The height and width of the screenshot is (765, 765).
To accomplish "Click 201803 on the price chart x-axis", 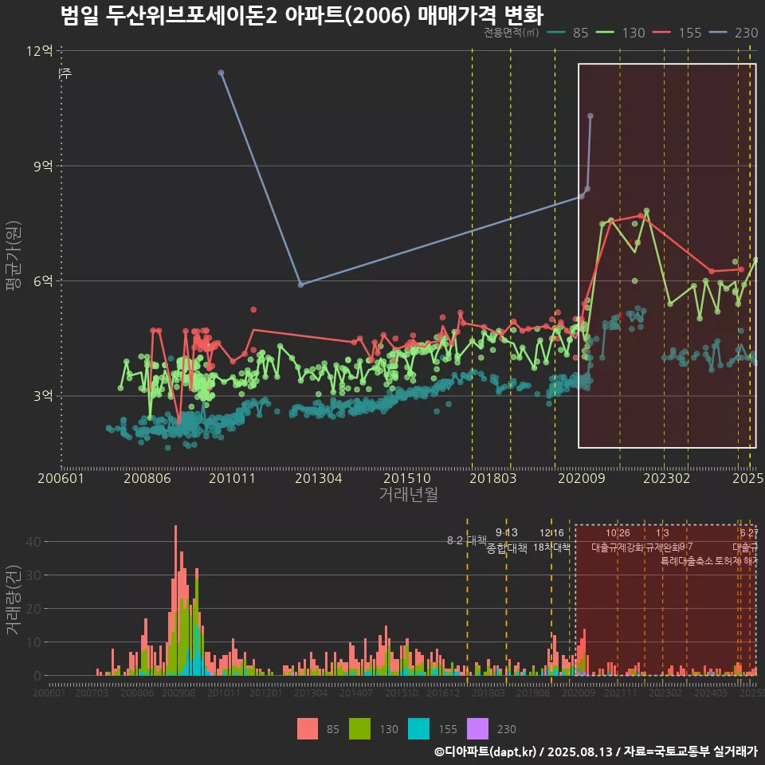I will (x=492, y=478).
